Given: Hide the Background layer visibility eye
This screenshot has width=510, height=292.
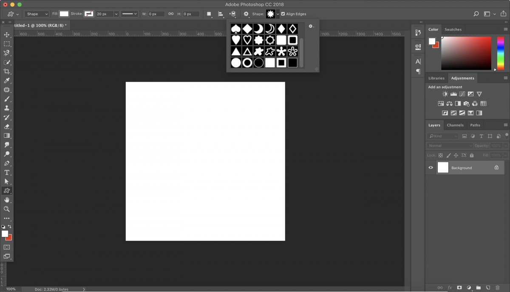Looking at the screenshot, I should pyautogui.click(x=431, y=168).
